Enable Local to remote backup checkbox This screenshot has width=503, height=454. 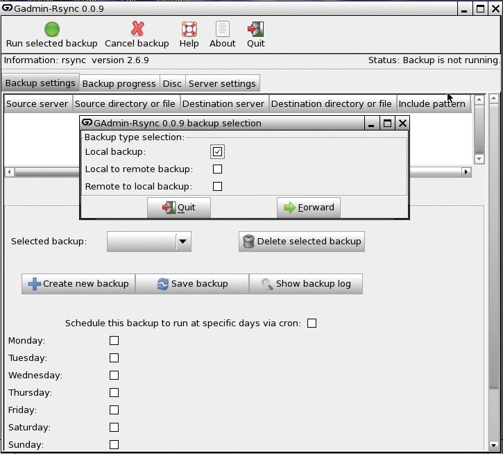217,169
